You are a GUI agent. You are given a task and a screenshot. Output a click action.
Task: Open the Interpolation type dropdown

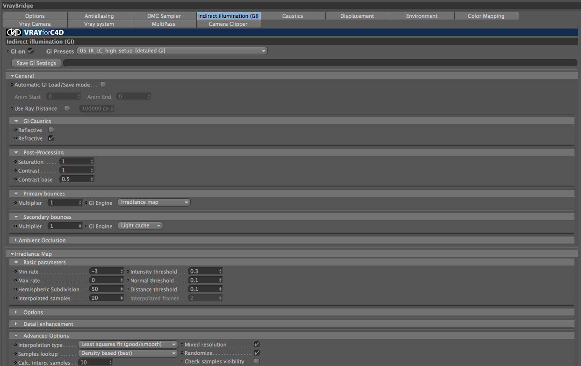128,344
